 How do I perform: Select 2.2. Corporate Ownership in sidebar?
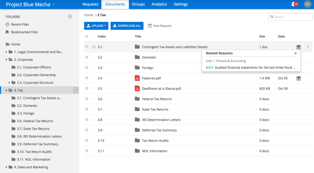(x=36, y=75)
